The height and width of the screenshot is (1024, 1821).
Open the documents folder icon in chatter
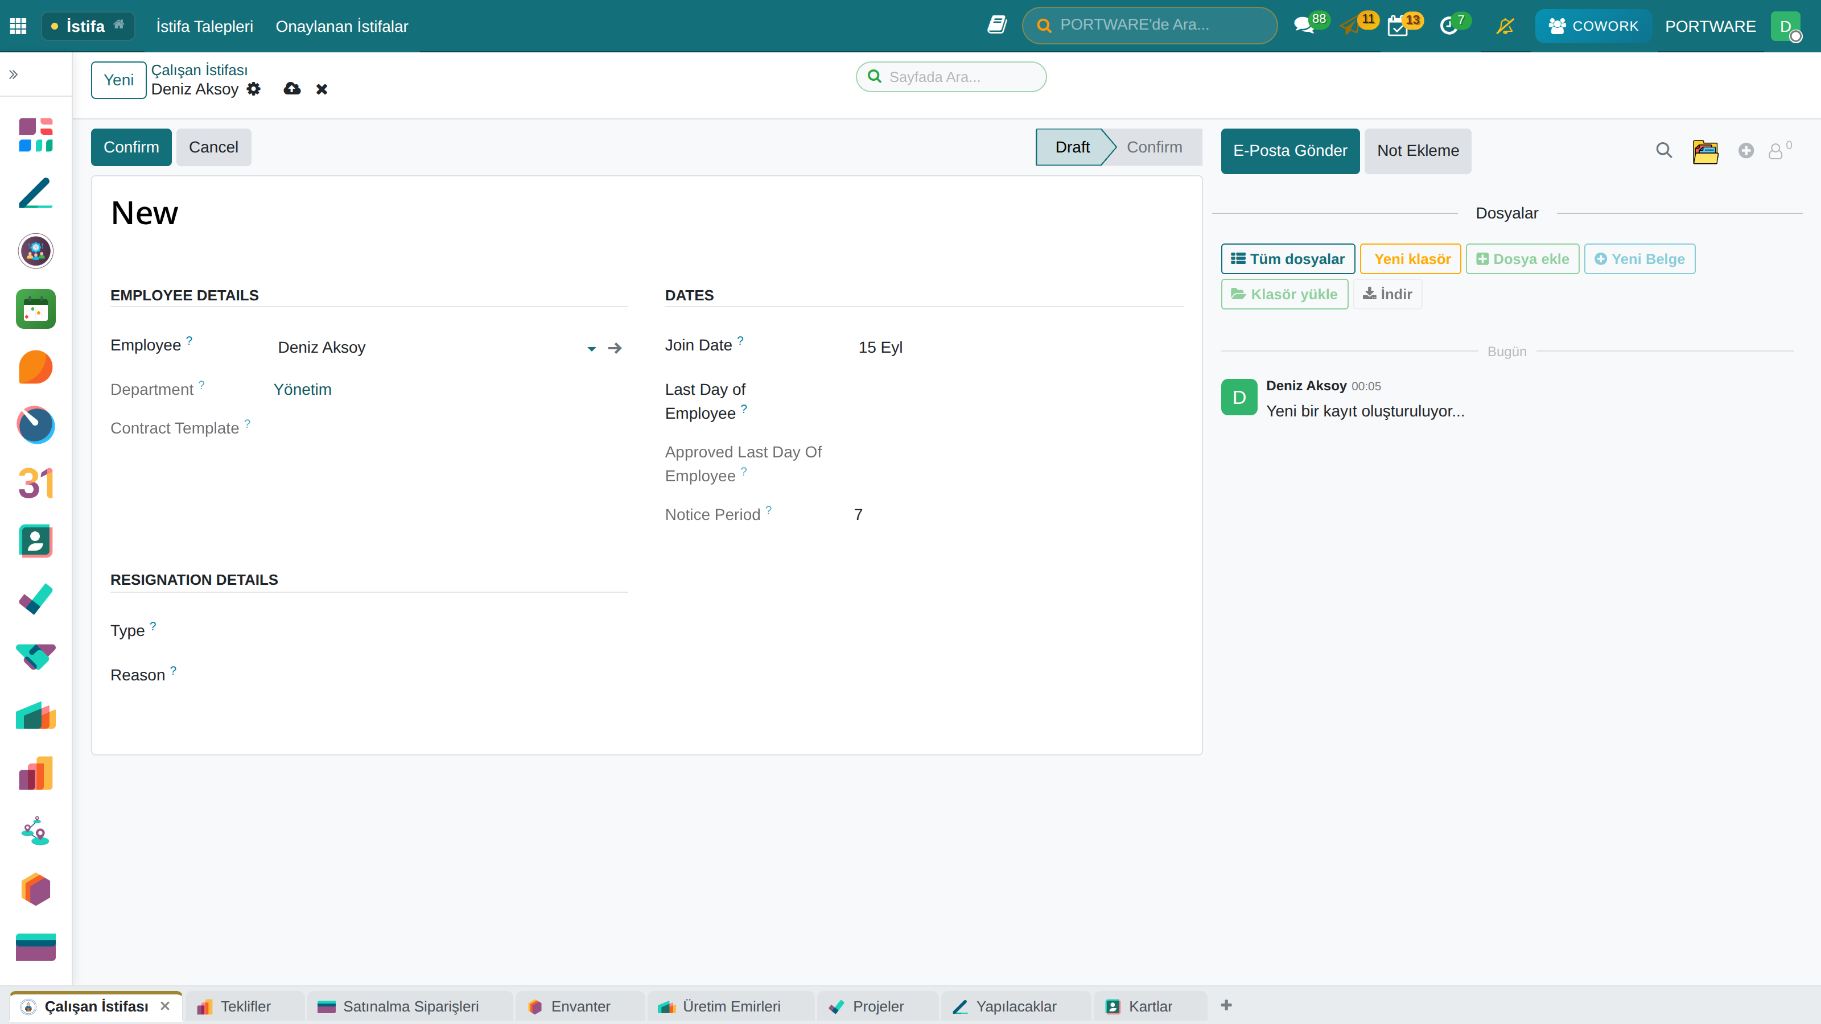(x=1705, y=151)
